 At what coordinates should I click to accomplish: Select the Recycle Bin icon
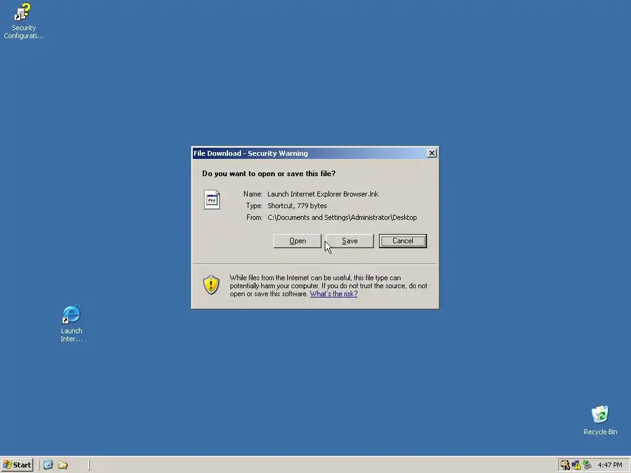pyautogui.click(x=600, y=420)
